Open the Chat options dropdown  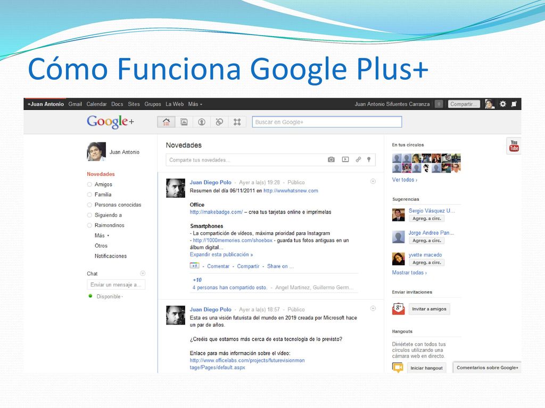point(143,273)
